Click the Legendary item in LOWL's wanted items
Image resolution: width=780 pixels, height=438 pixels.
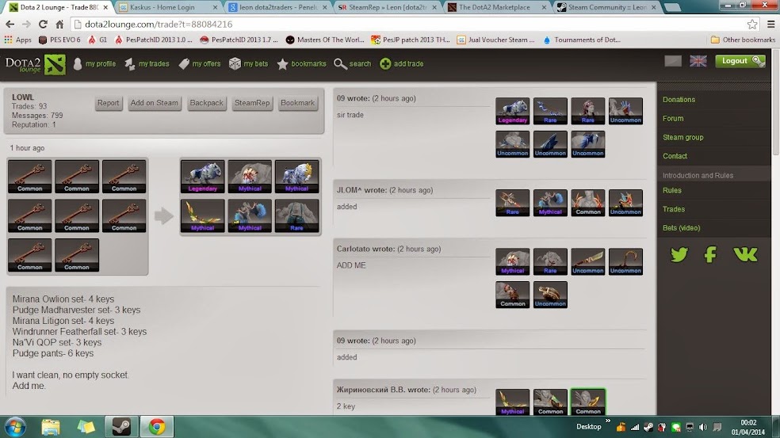202,177
